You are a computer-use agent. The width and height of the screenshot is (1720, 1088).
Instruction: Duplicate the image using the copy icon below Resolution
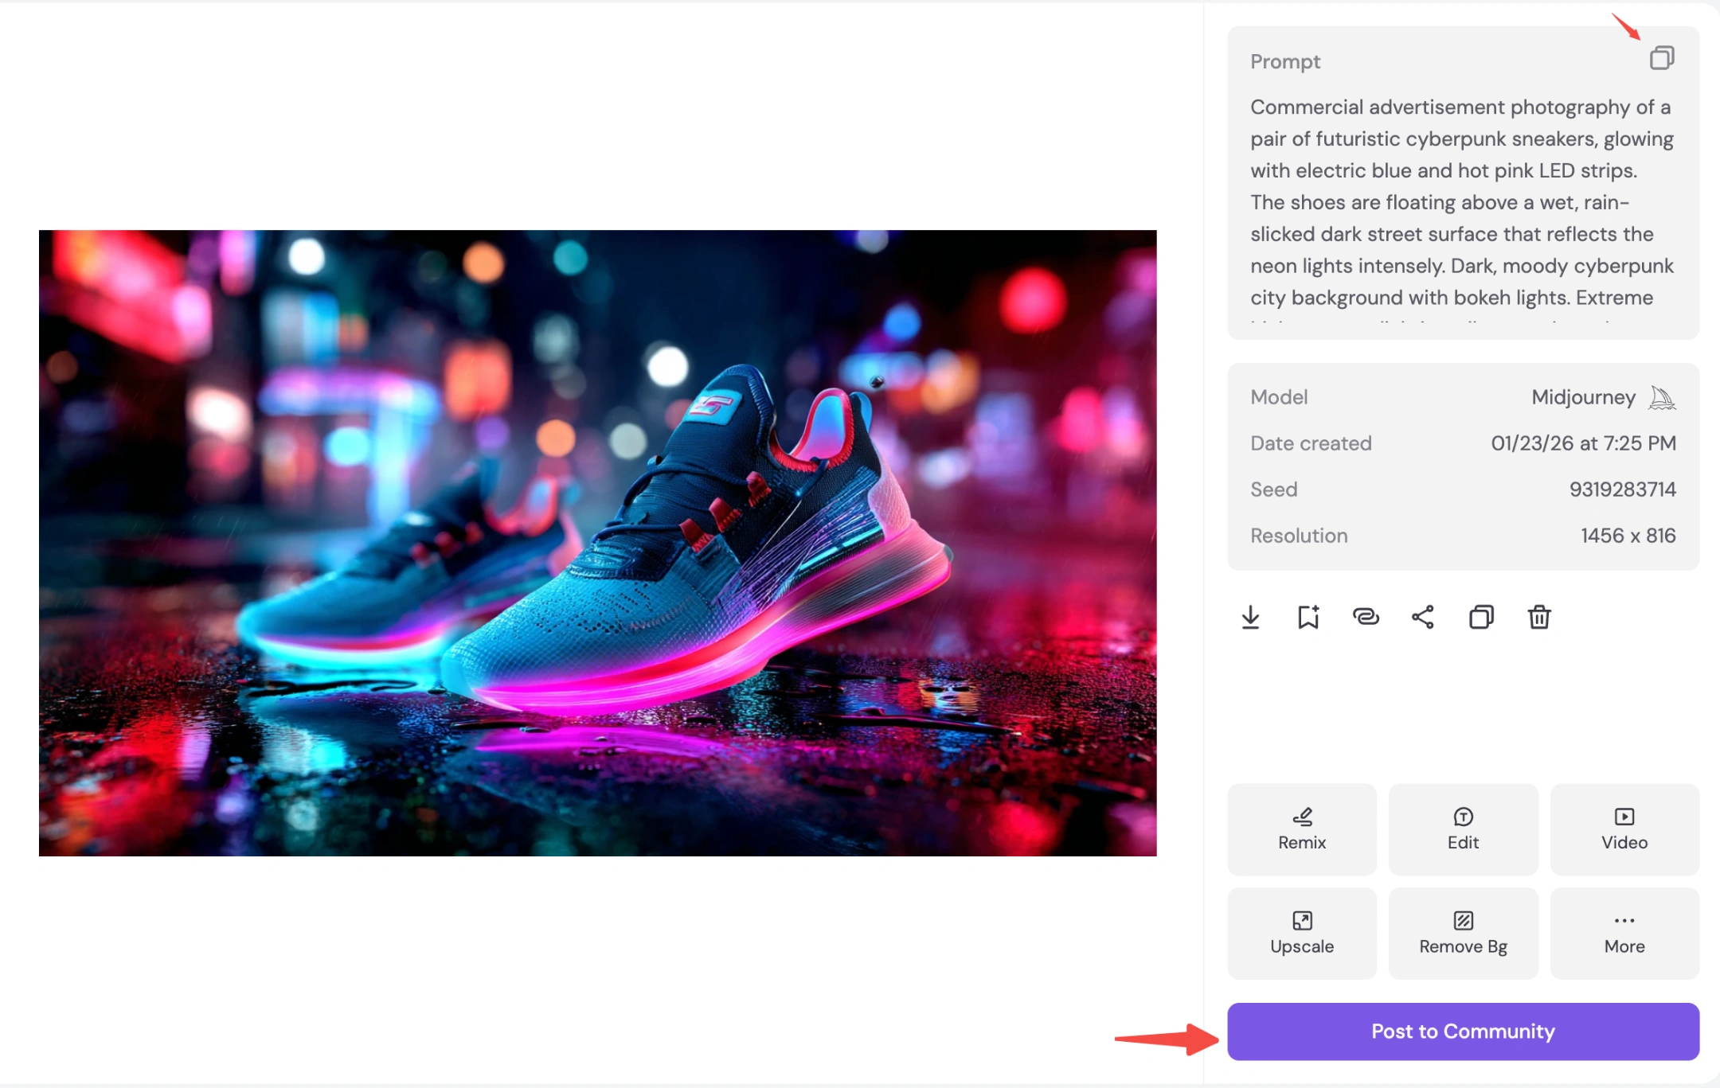pos(1481,617)
